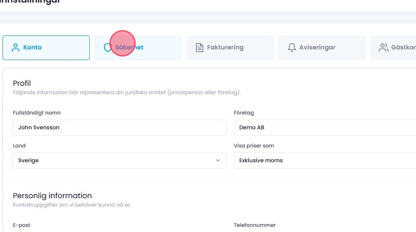
Task: Click the Profil section heading
Action: tap(22, 83)
